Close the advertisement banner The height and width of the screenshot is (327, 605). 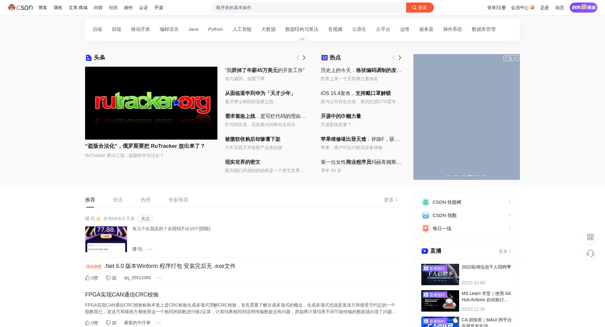(x=515, y=58)
